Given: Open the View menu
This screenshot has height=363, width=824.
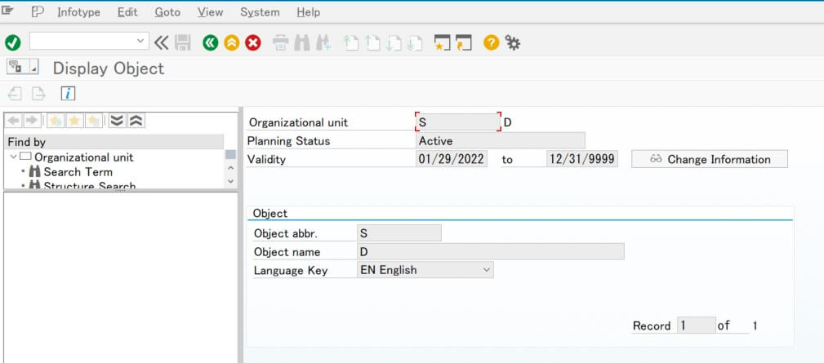Looking at the screenshot, I should pos(210,12).
